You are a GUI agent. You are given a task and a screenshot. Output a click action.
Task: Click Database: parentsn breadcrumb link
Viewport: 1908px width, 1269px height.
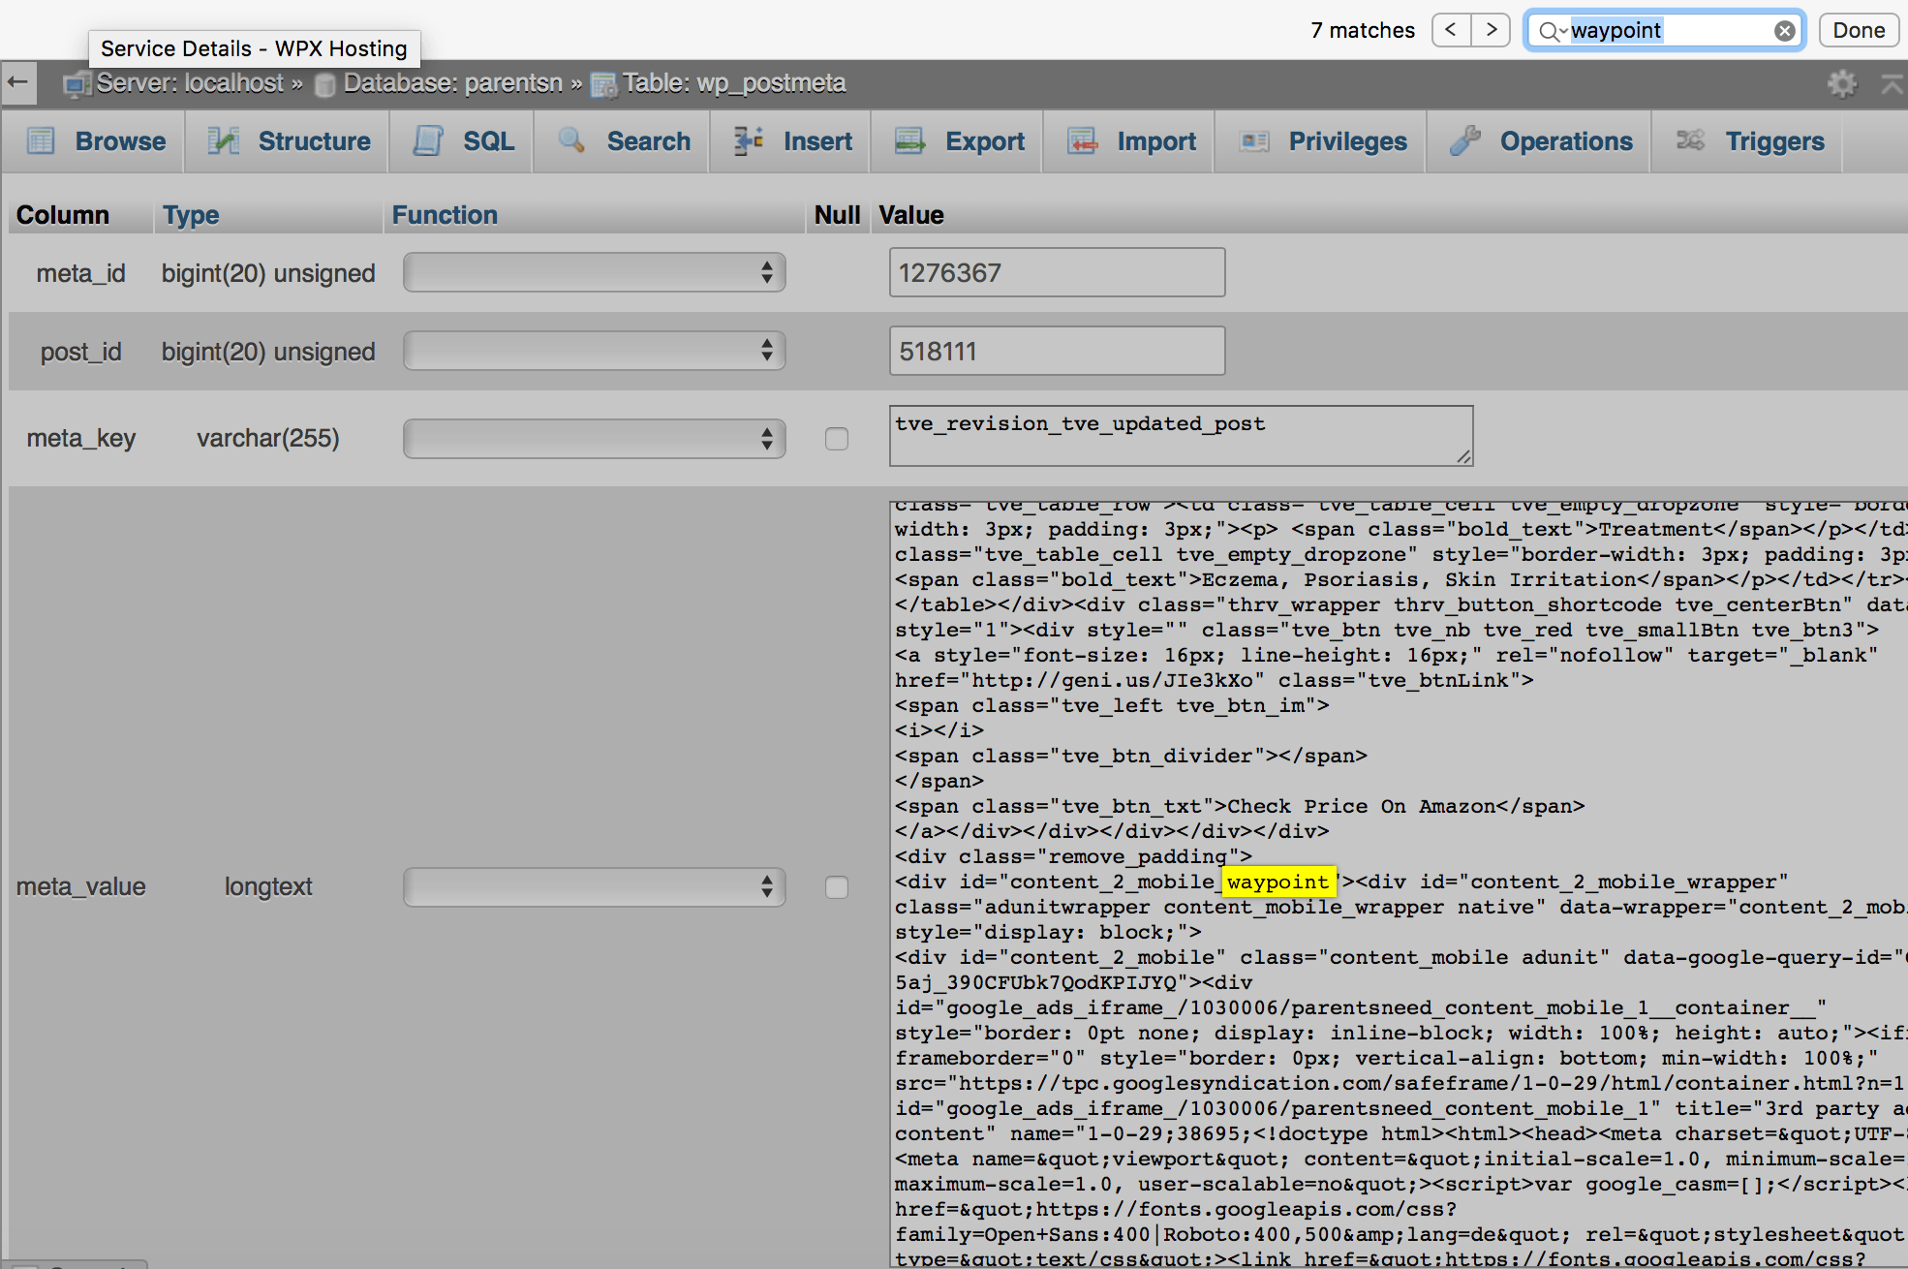[x=452, y=83]
